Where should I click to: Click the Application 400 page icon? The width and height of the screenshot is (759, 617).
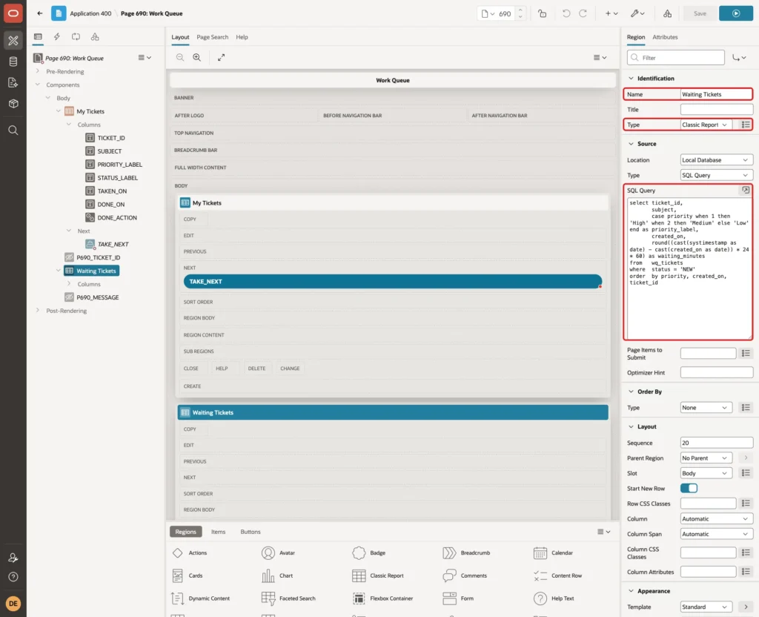[x=59, y=13]
